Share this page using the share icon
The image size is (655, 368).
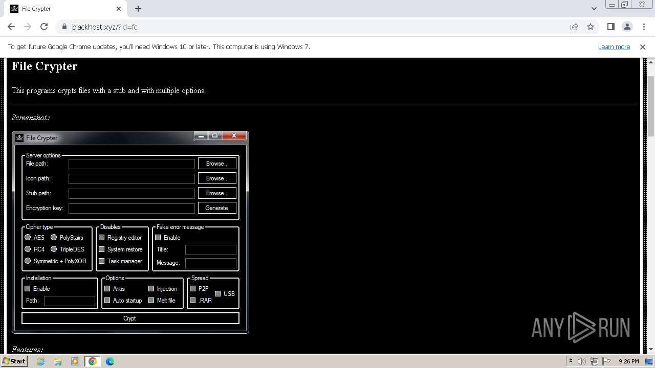click(574, 27)
